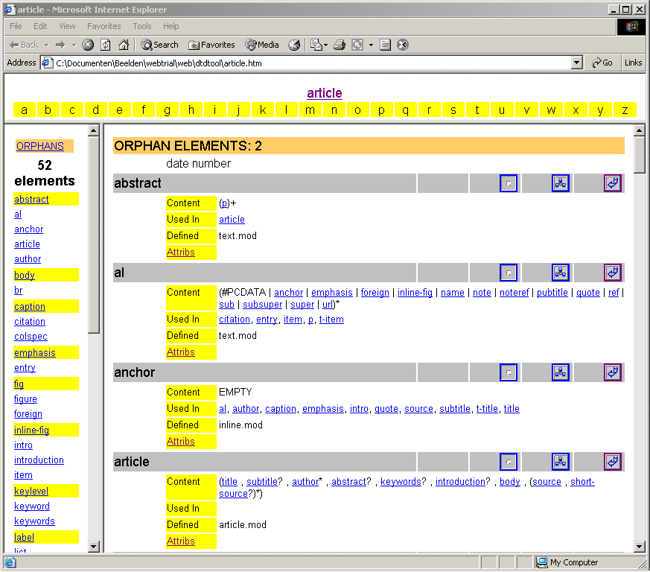Click the t-item link in al Used In

pos(331,320)
